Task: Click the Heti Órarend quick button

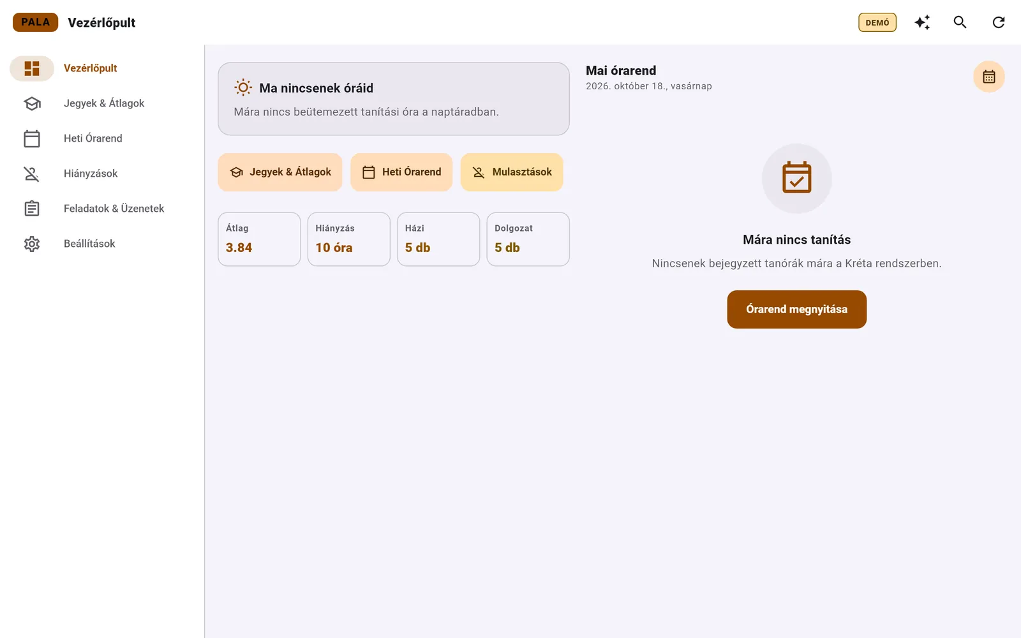Action: [x=401, y=172]
